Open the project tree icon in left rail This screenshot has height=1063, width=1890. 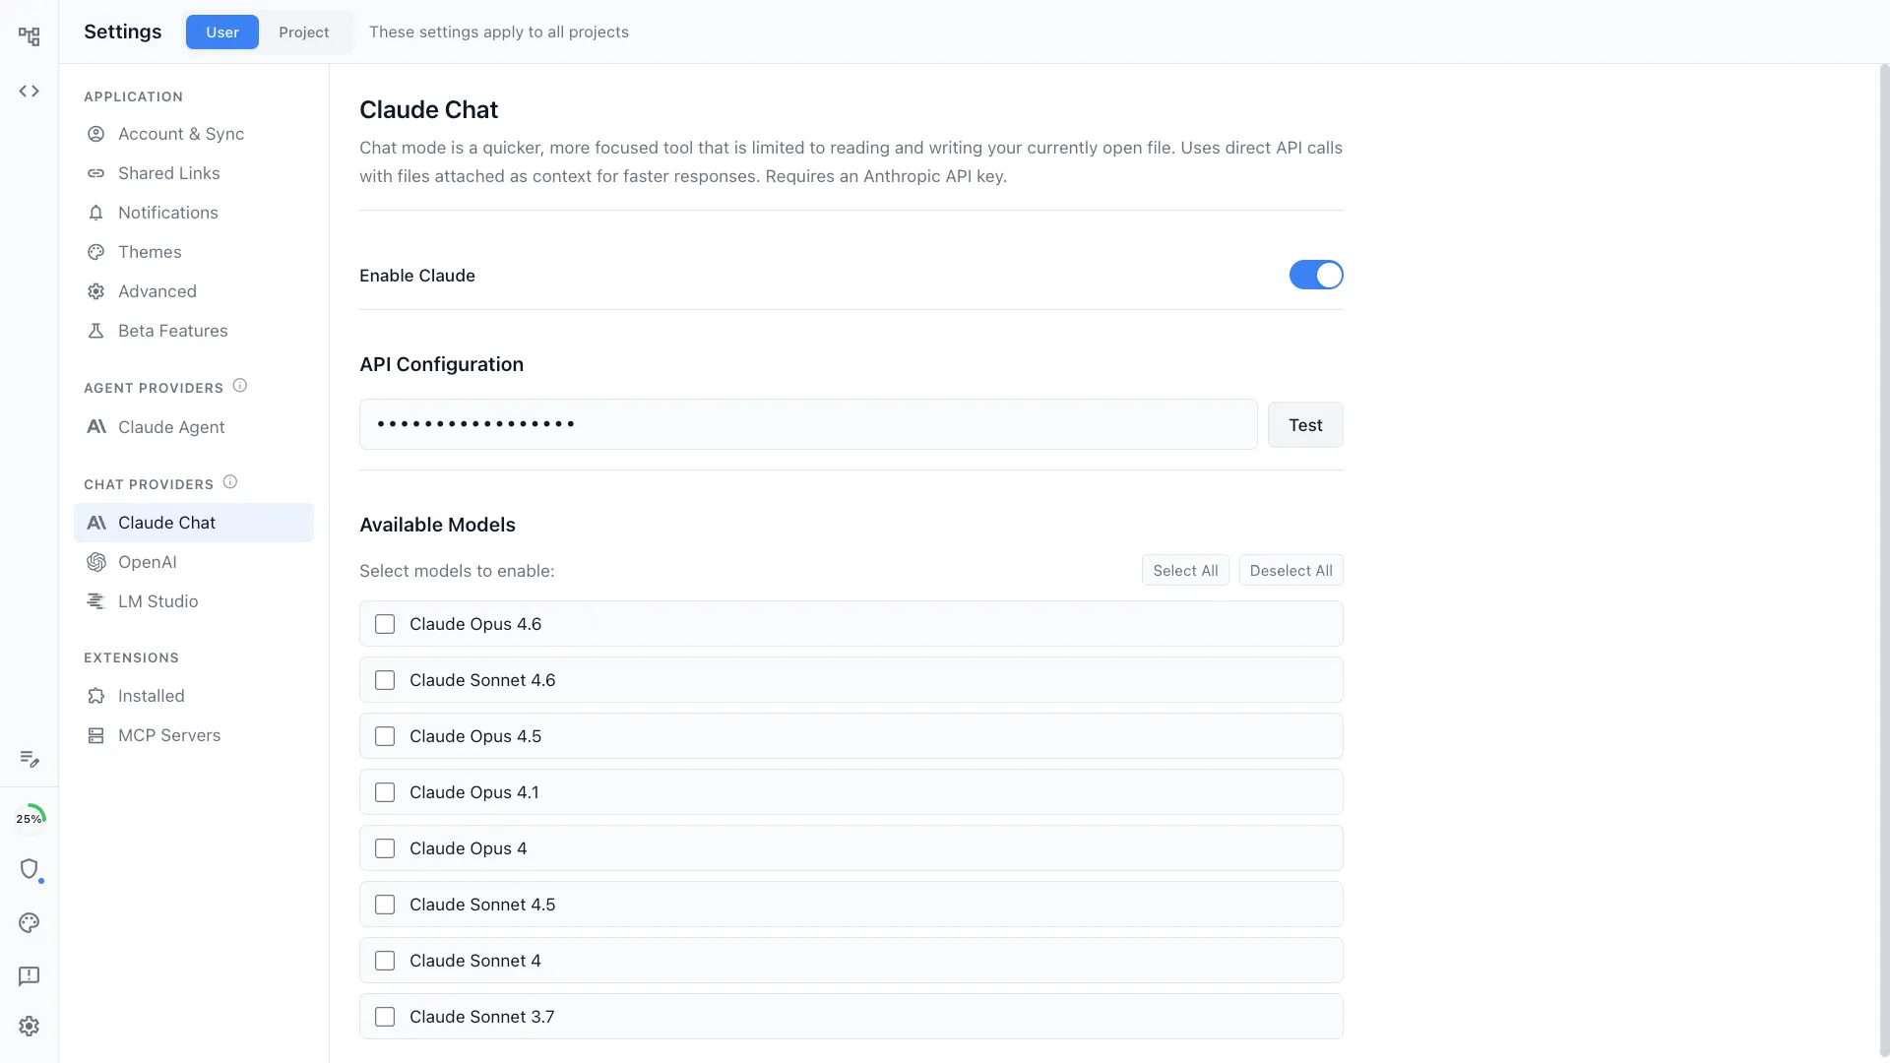click(x=30, y=37)
